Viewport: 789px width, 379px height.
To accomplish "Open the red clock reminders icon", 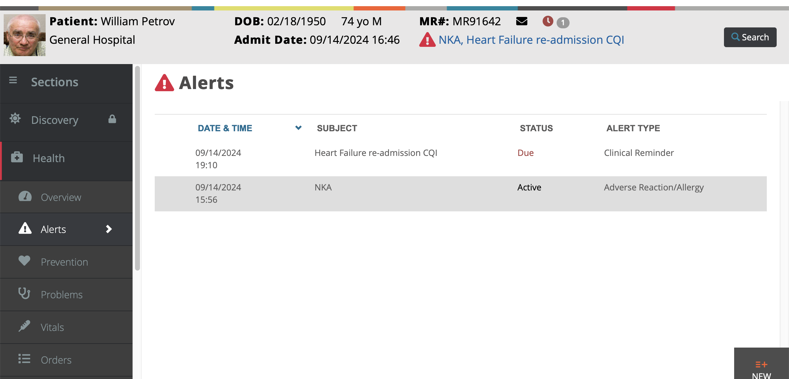I will coord(548,21).
